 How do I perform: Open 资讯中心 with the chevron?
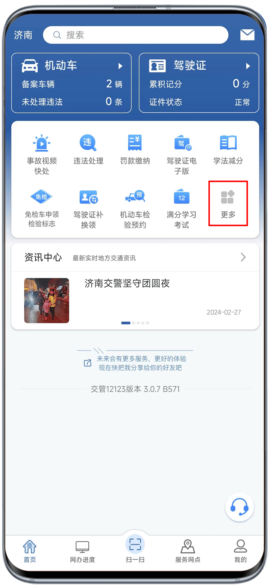click(x=243, y=257)
